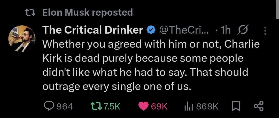Click the 964 replies count
The height and width of the screenshot is (118, 279).
coord(65,106)
